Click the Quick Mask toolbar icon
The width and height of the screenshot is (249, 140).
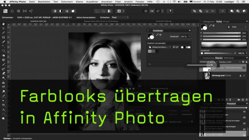119,11
